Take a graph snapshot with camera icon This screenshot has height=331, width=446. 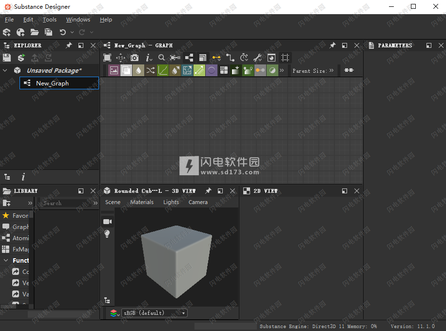(134, 58)
